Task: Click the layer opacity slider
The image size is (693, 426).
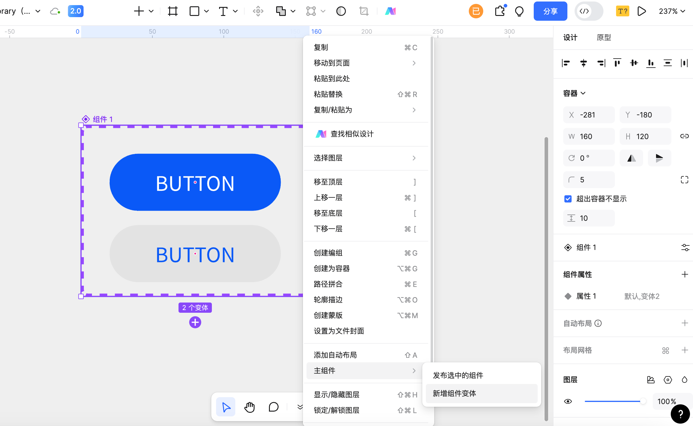Action: (x=615, y=401)
